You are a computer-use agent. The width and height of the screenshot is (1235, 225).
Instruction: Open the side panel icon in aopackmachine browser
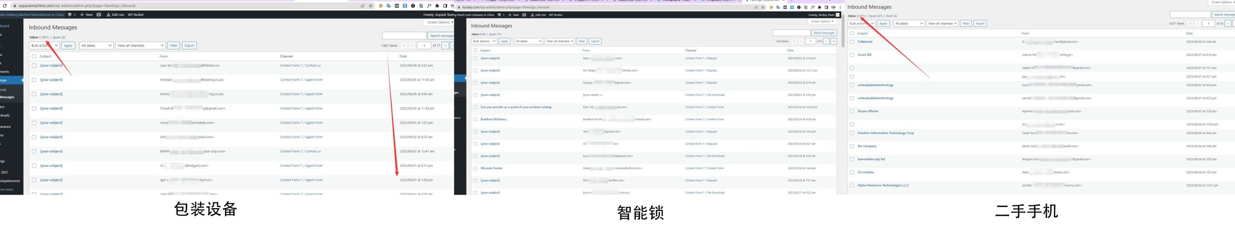(x=445, y=6)
